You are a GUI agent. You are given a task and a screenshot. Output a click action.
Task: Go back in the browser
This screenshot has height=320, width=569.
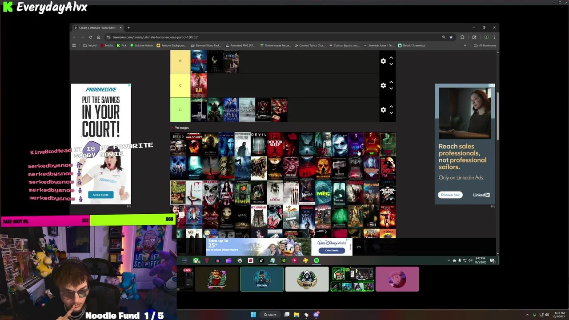point(74,37)
